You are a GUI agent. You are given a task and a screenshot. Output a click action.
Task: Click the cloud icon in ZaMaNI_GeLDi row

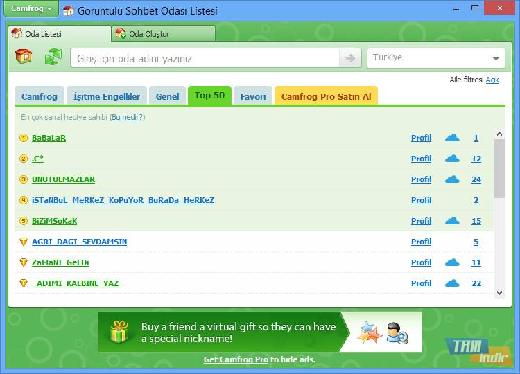pyautogui.click(x=452, y=262)
